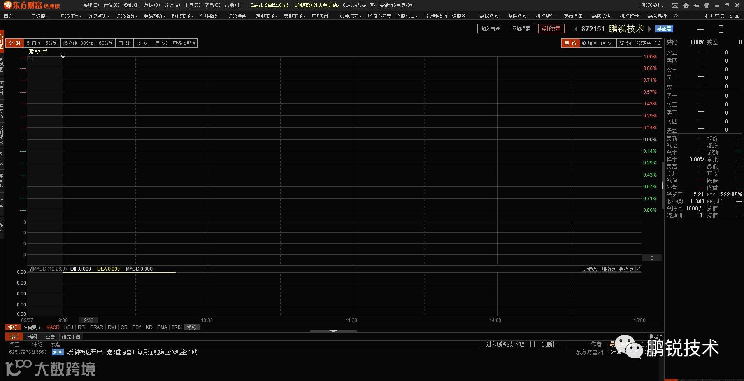Click the right panel collapse handle

(663, 185)
